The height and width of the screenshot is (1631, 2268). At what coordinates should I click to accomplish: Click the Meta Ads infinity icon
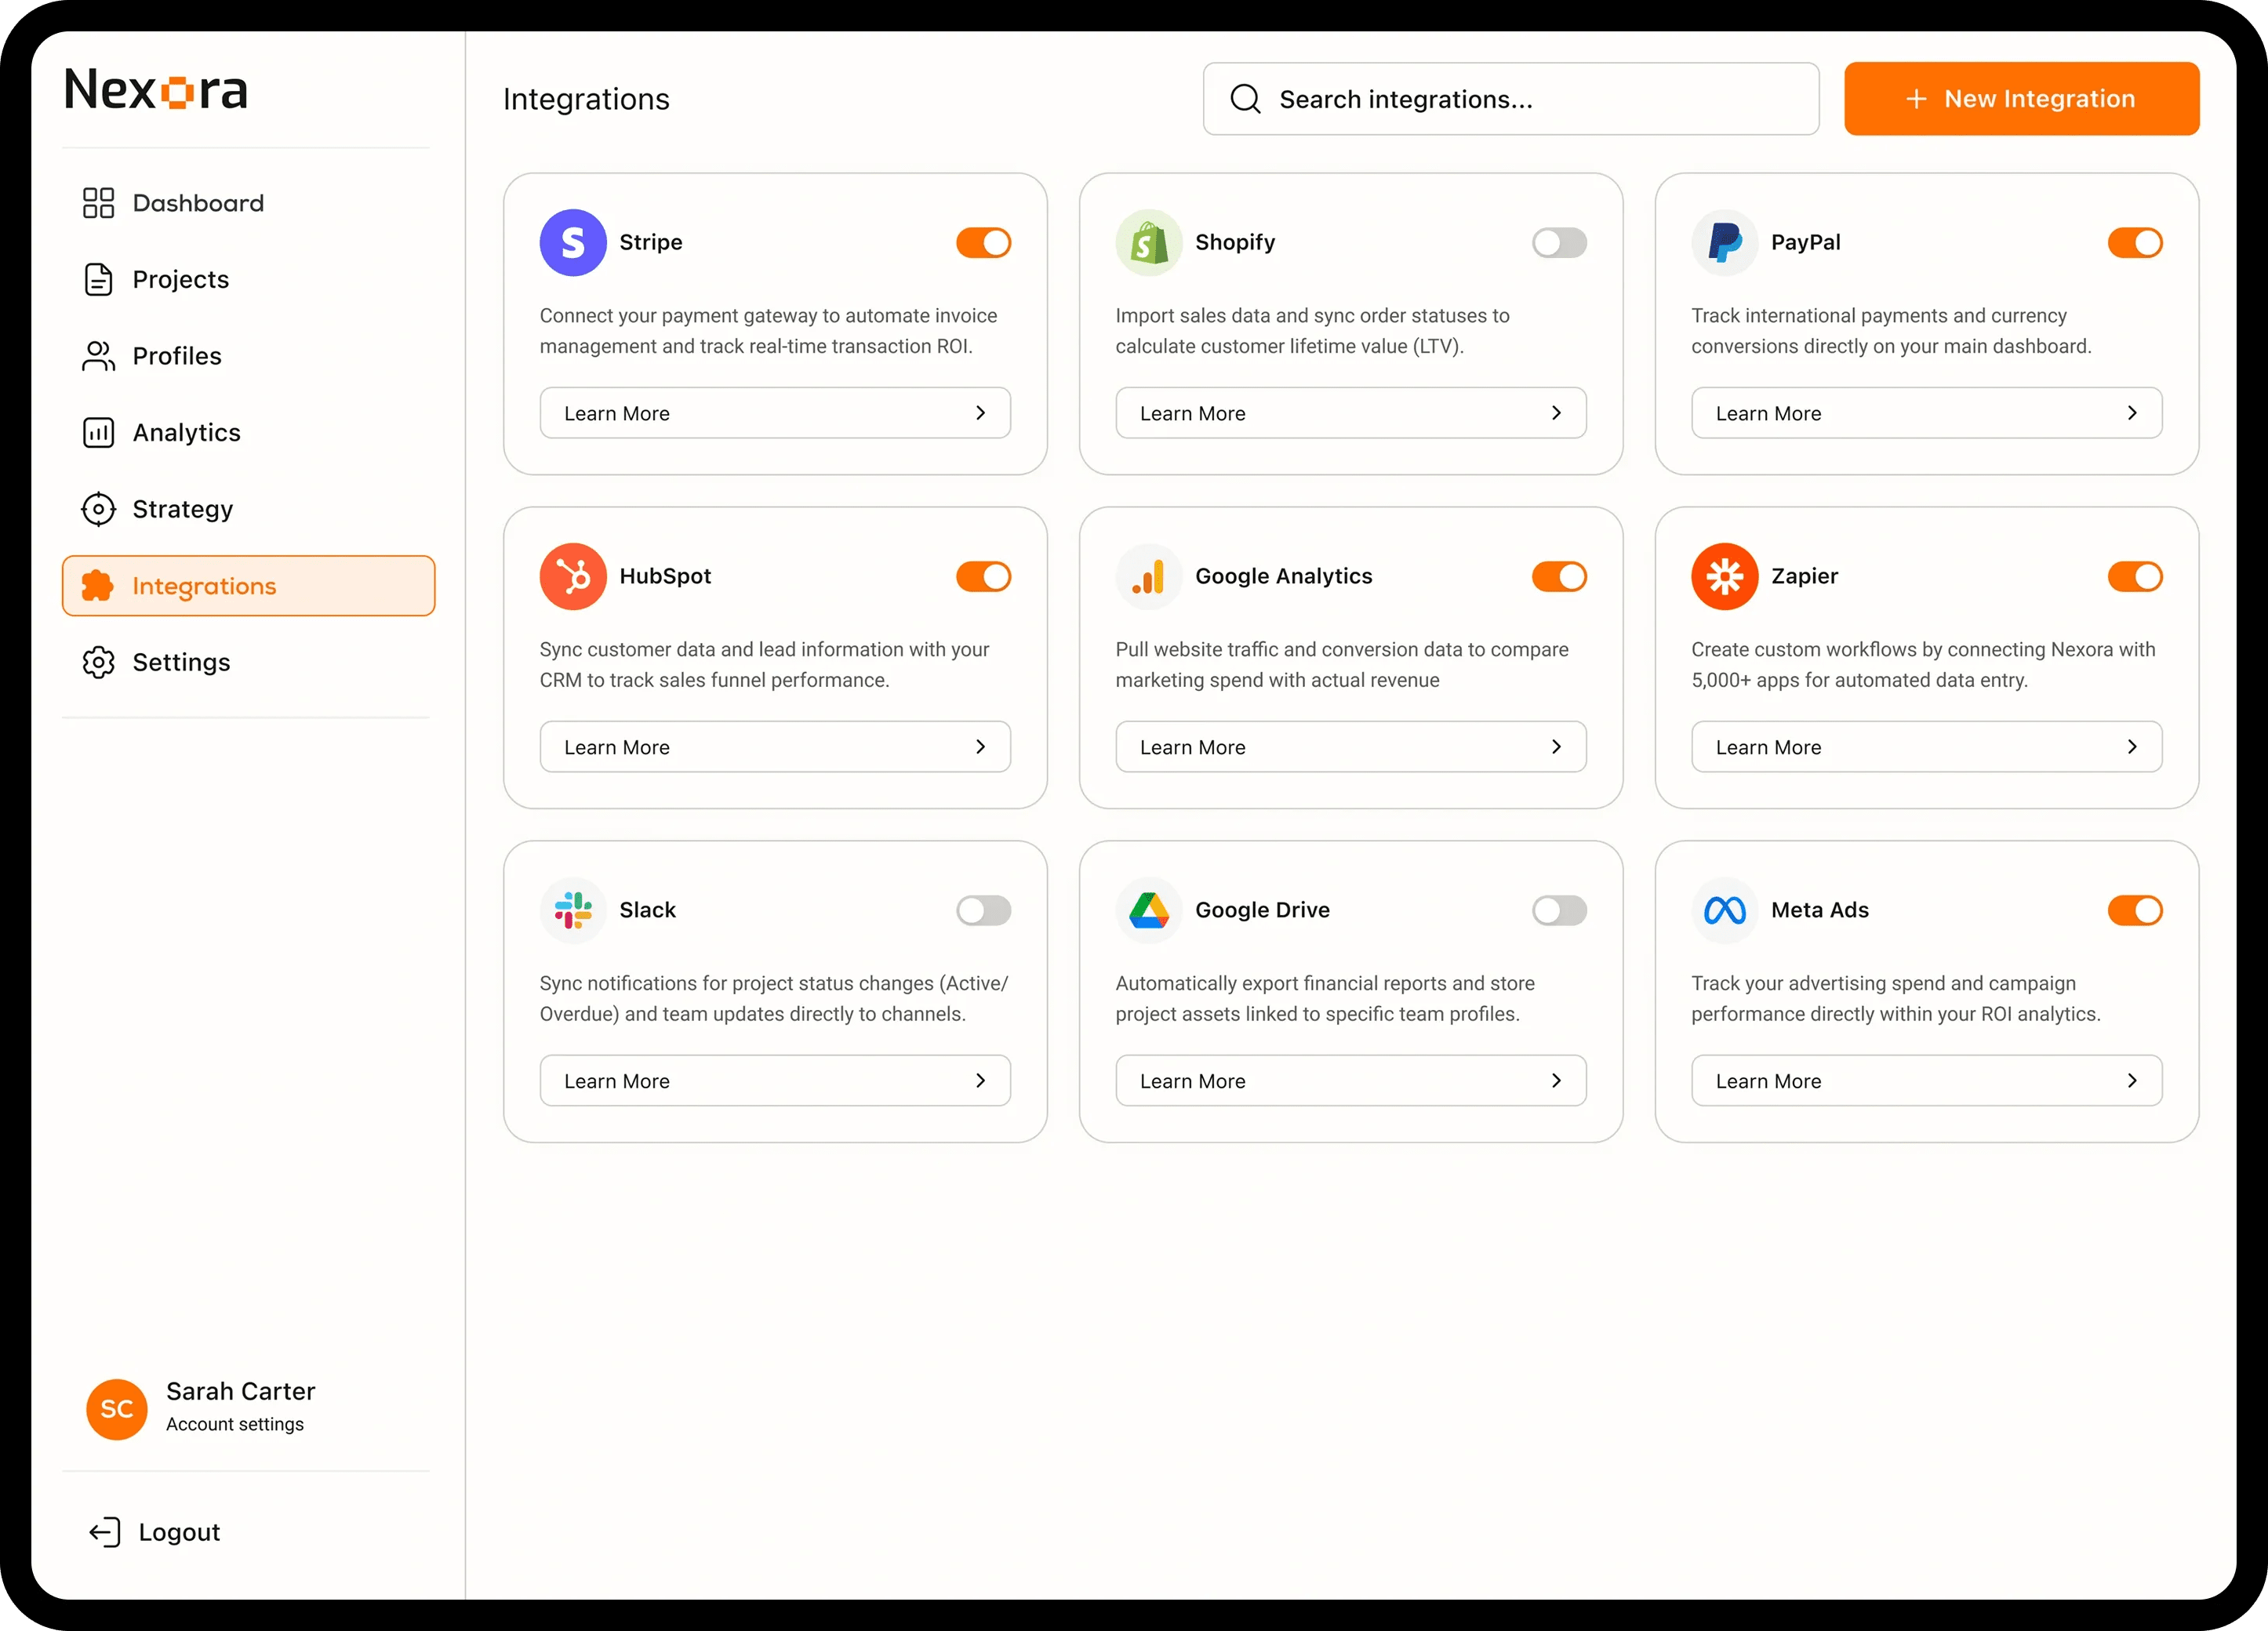[1725, 910]
